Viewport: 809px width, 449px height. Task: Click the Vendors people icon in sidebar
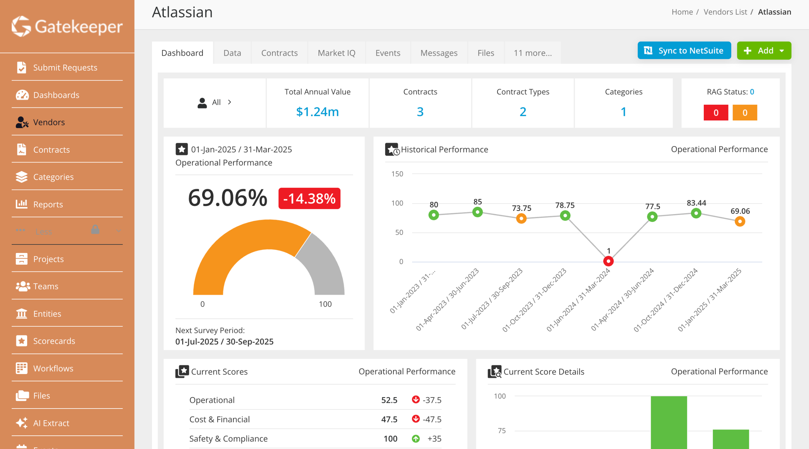click(22, 122)
